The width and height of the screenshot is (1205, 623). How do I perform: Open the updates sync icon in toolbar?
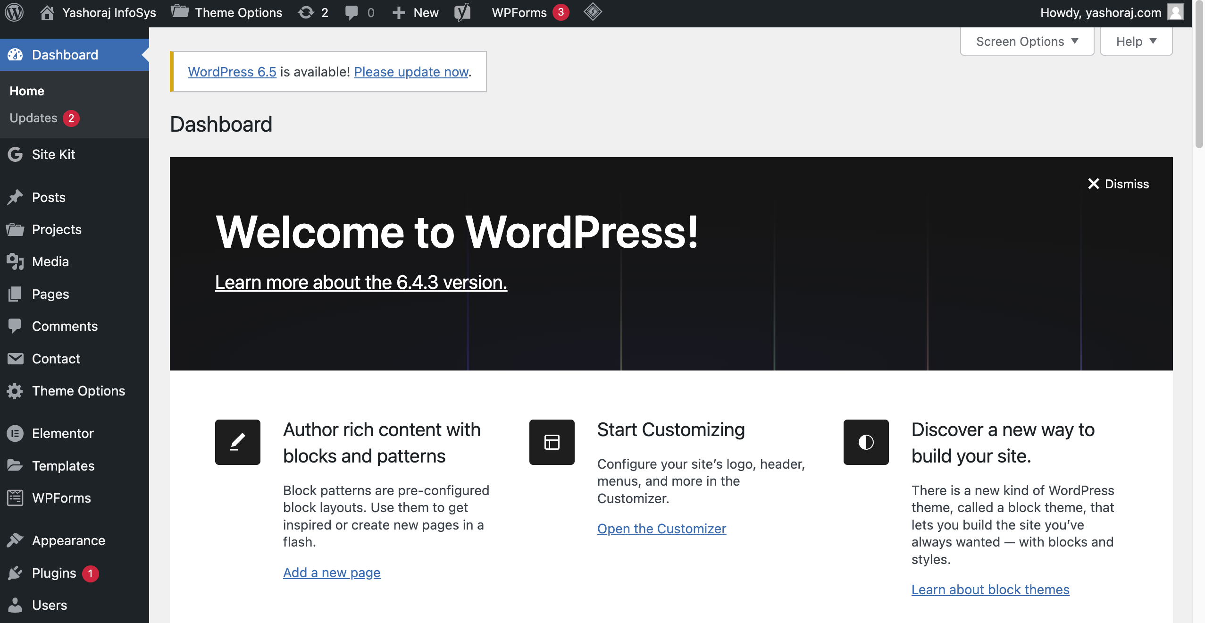point(306,12)
